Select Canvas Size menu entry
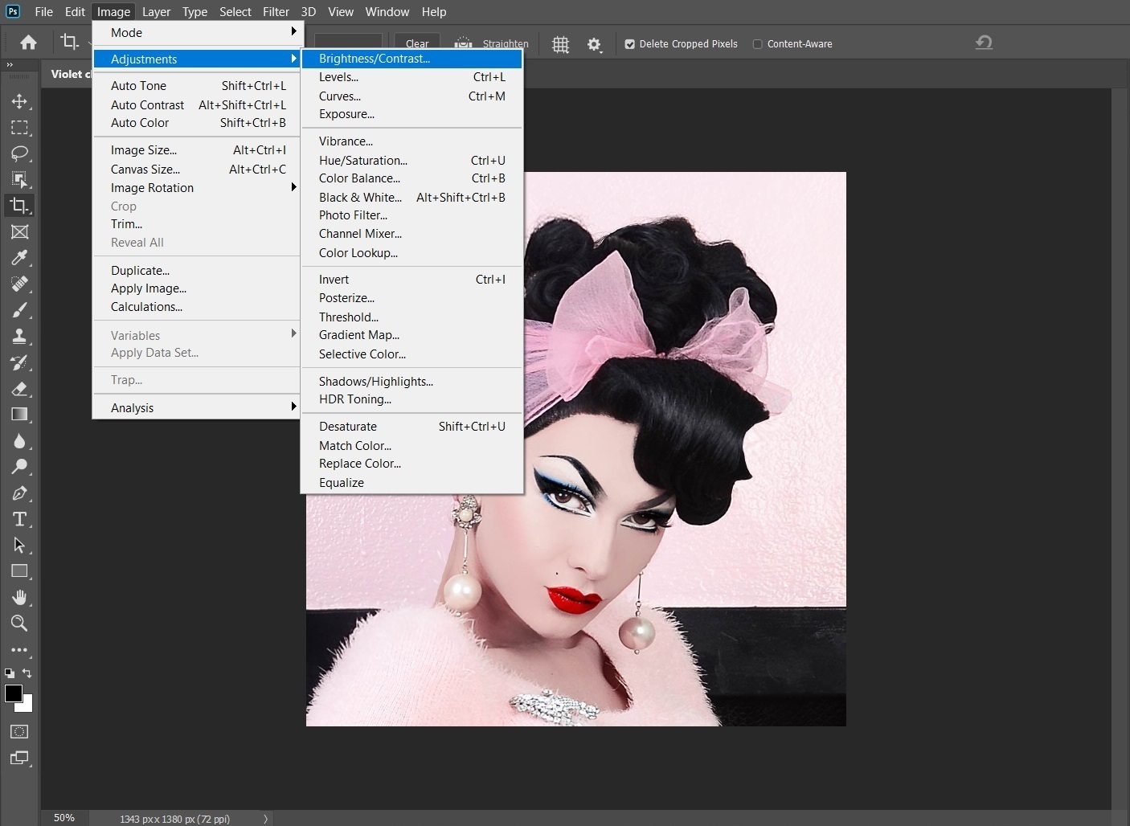The height and width of the screenshot is (826, 1130). coord(196,169)
